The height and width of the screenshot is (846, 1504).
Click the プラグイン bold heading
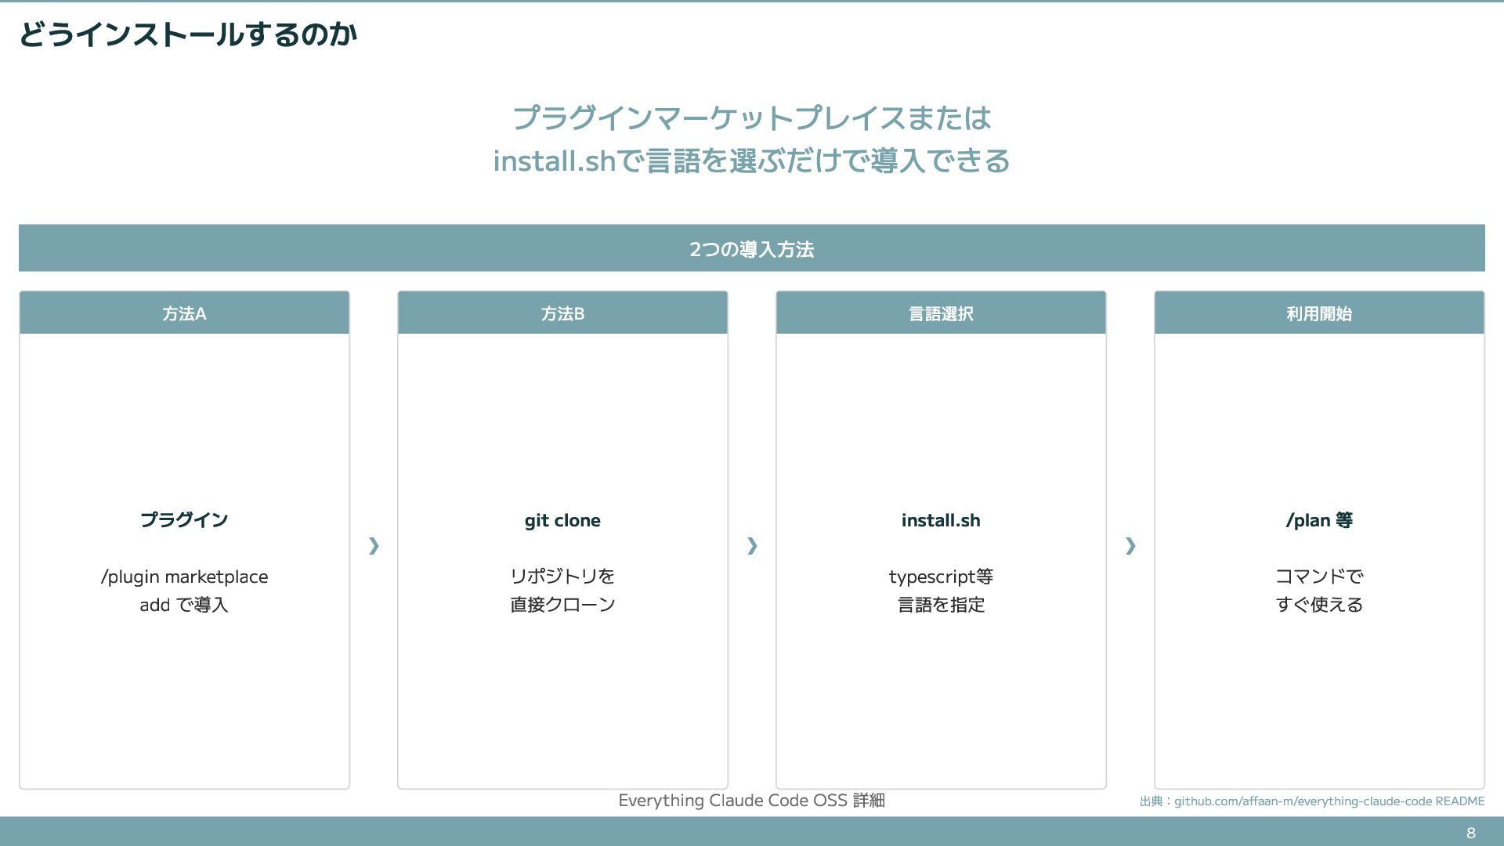click(184, 520)
